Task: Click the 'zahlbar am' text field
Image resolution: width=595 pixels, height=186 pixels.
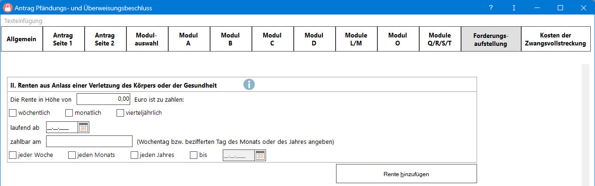Action: click(x=89, y=141)
